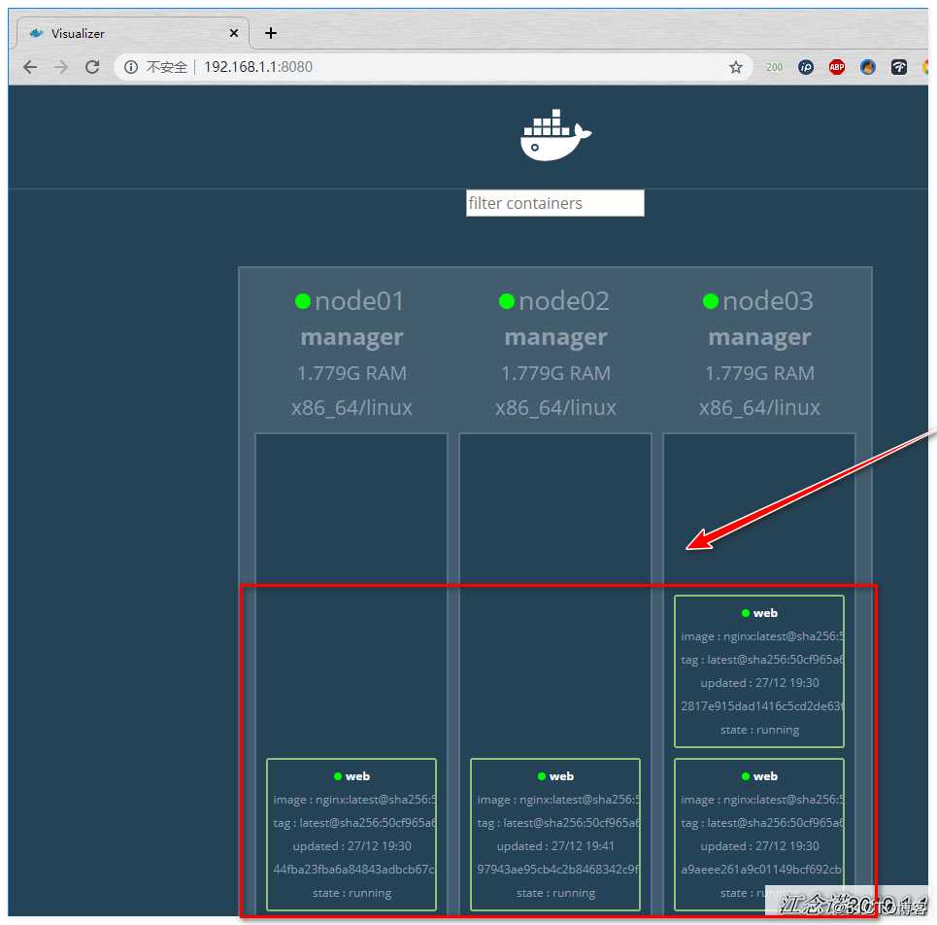Click the address bar URL 192.168.1.1:8080
Image resolution: width=937 pixels, height=925 pixels.
click(258, 67)
